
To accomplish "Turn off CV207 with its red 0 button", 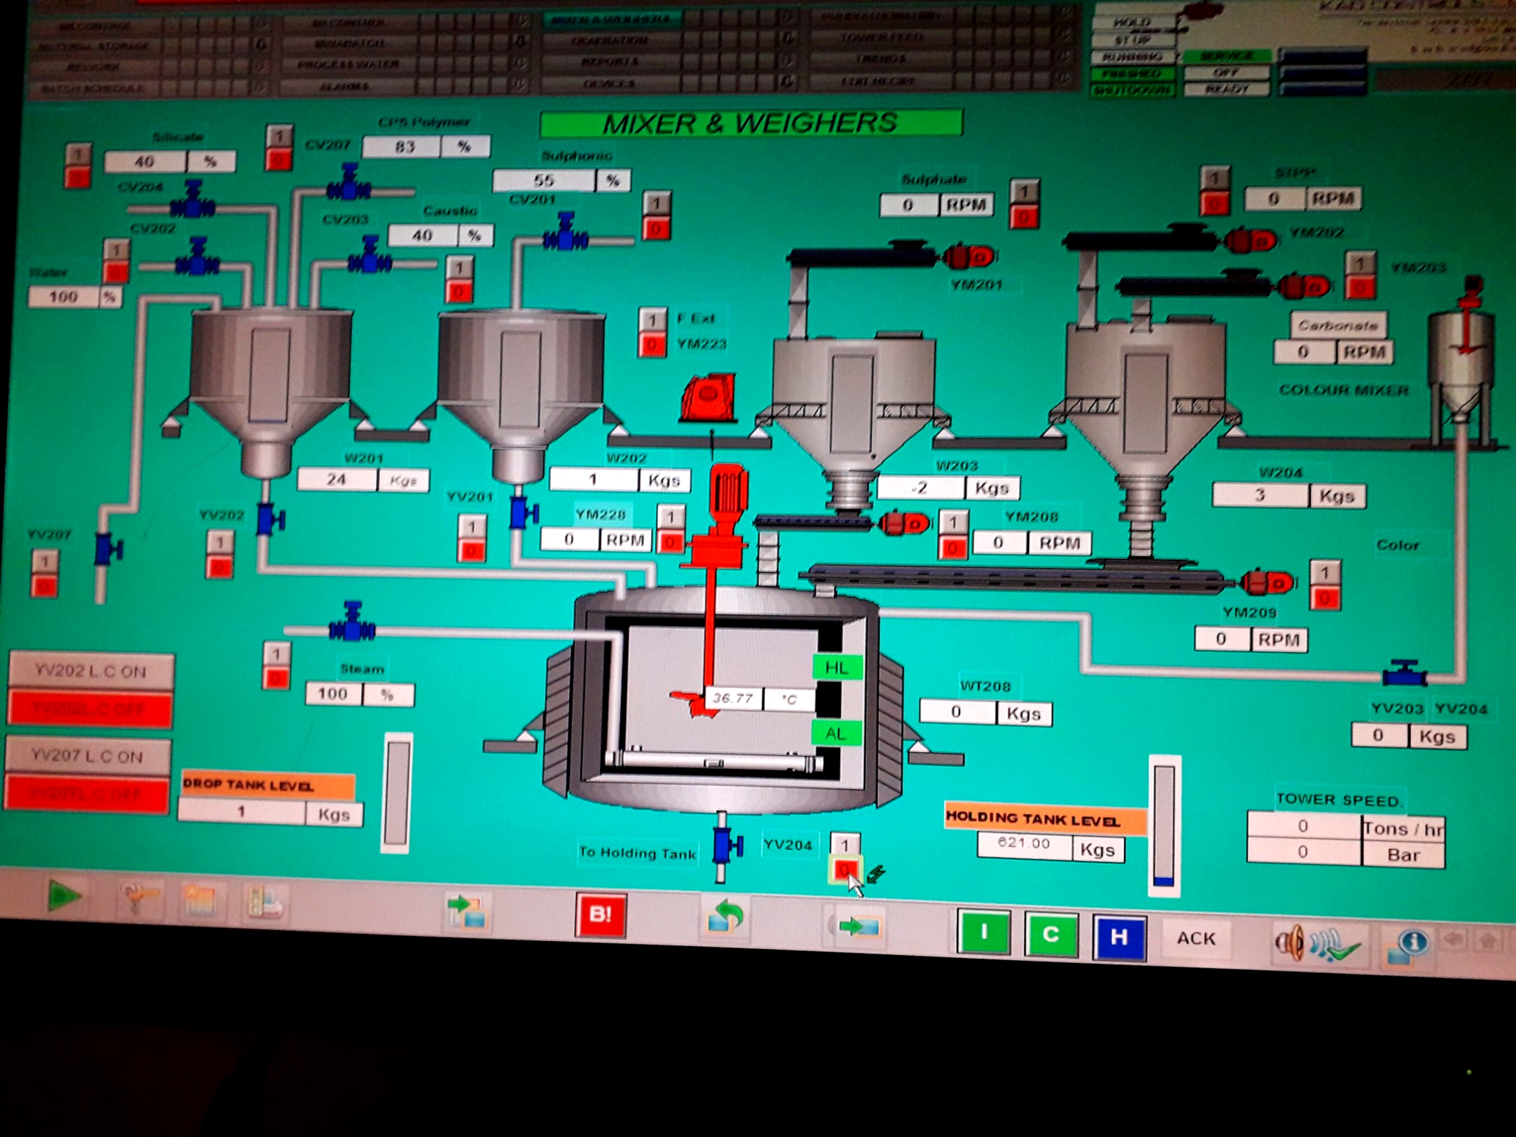I will (x=278, y=159).
